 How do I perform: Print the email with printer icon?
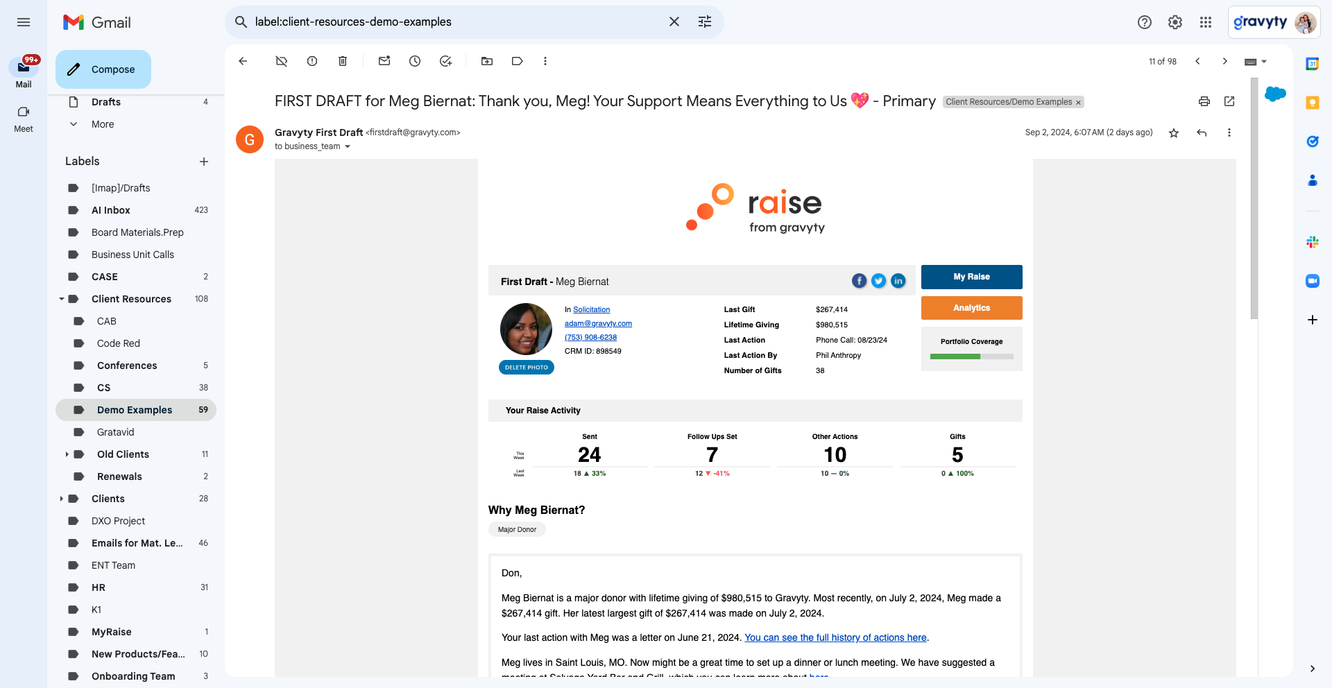1204,101
